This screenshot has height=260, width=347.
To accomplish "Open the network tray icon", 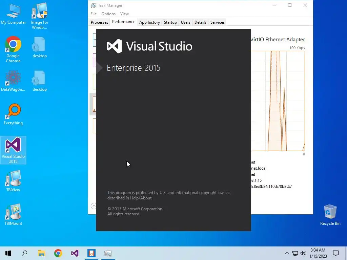I will point(295,253).
